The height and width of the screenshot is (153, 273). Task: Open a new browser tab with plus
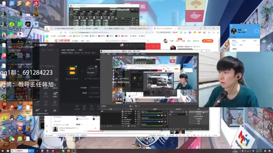(x=179, y=28)
